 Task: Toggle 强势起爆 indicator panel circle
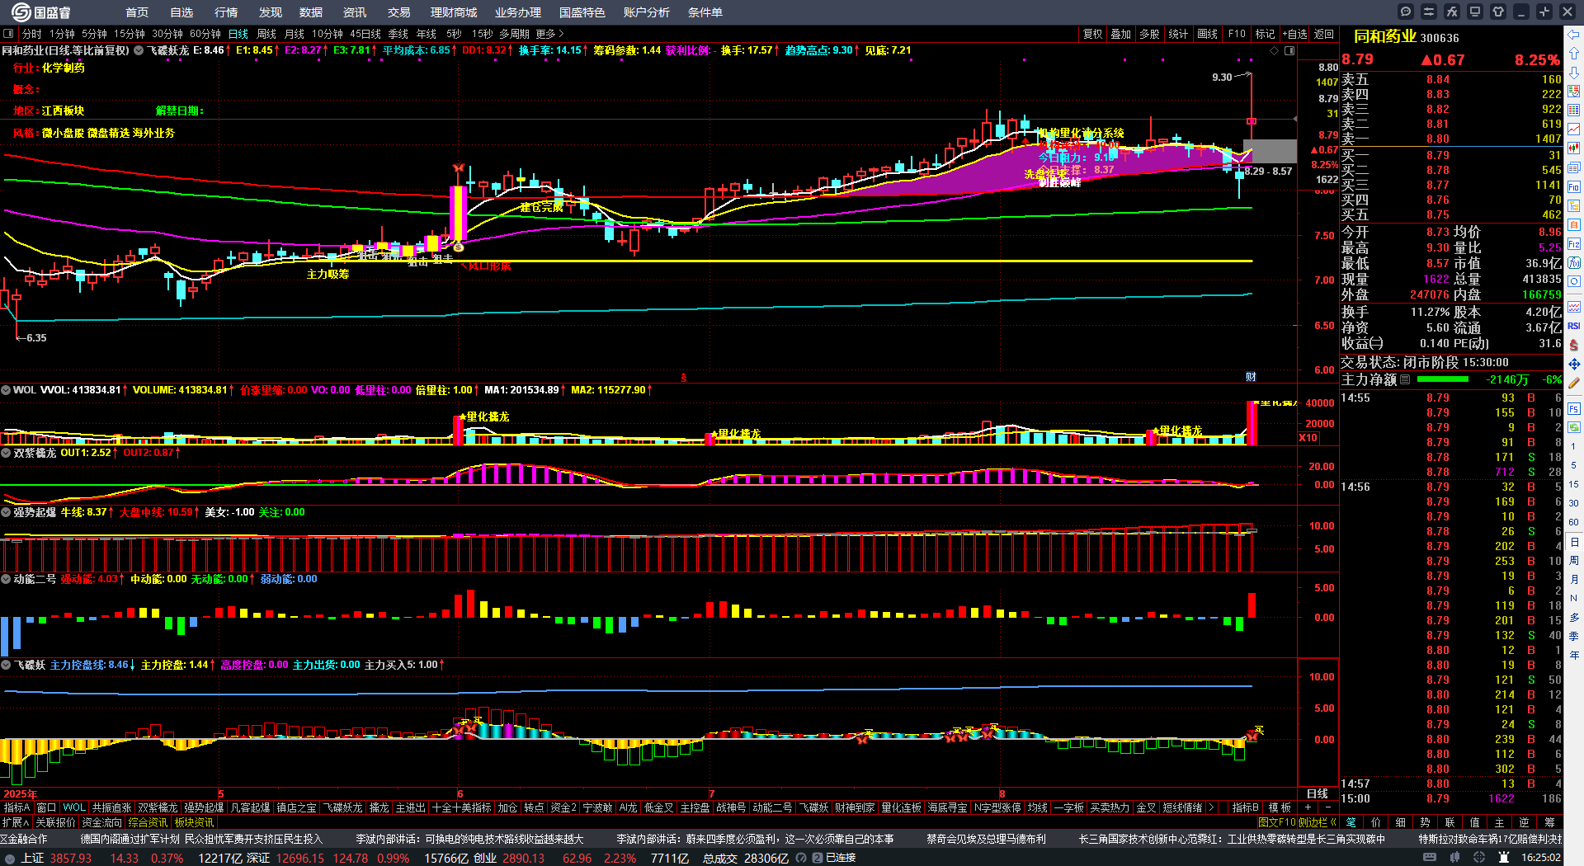[6, 512]
